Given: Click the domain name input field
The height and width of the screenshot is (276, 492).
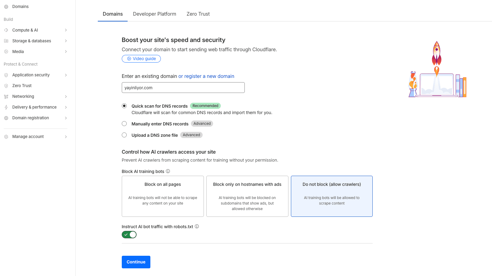Looking at the screenshot, I should [183, 88].
